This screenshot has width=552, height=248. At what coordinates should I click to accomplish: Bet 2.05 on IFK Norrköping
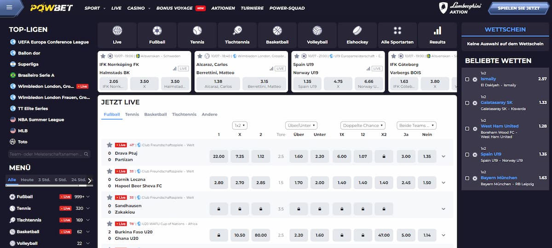click(x=114, y=83)
